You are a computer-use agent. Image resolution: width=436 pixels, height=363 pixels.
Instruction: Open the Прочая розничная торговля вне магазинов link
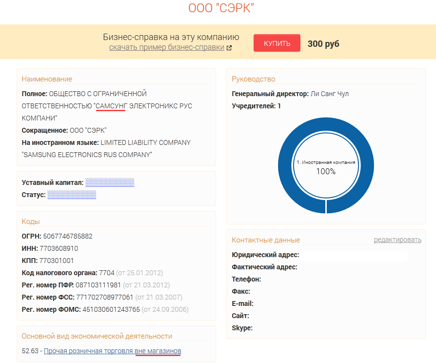(x=112, y=351)
